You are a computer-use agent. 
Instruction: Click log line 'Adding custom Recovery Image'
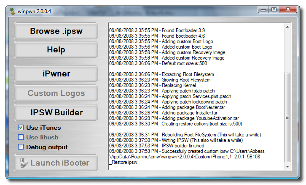[167, 52]
